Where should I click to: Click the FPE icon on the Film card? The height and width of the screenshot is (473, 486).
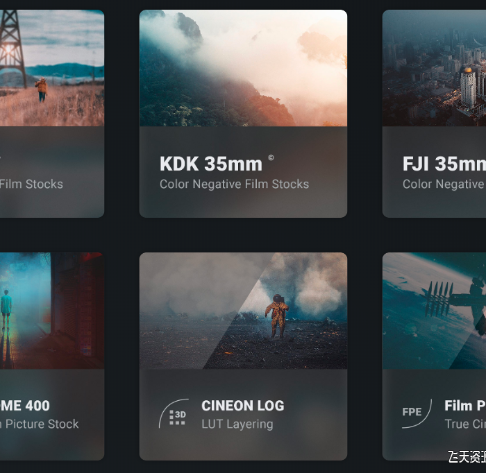[417, 413]
